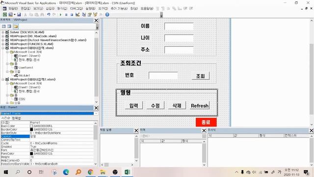
Task: Run Sub/UserForm with the green play icon
Action: [60, 14]
